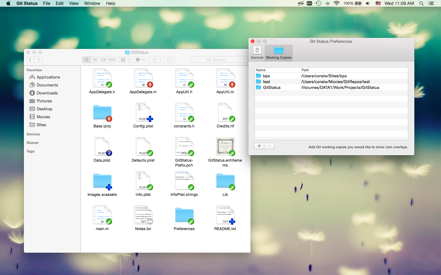
Task: Select the Info.plist file icon
Action: 144,181
